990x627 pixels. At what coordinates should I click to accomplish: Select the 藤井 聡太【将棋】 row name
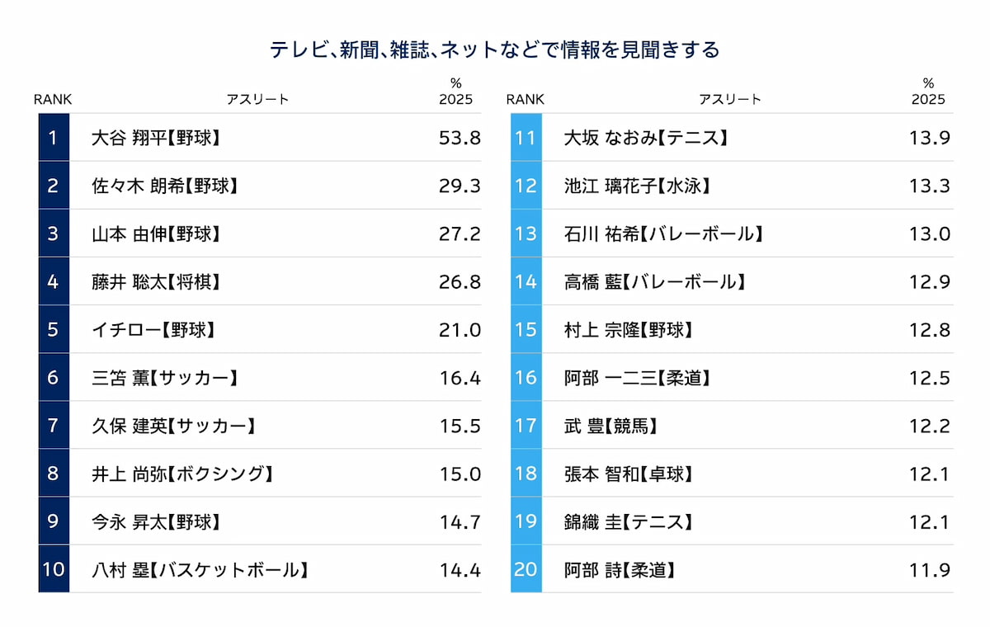pos(156,281)
